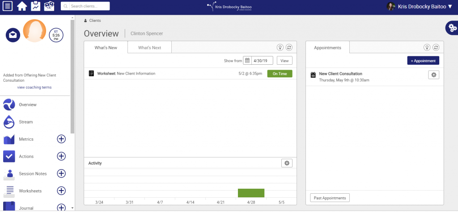Click the Session Notes person icon

[10, 174]
